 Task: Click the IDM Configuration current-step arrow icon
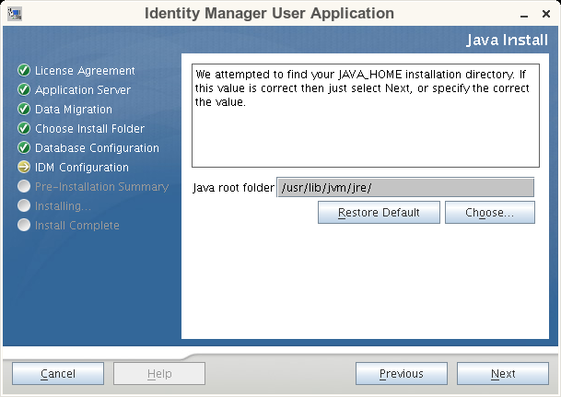(24, 168)
